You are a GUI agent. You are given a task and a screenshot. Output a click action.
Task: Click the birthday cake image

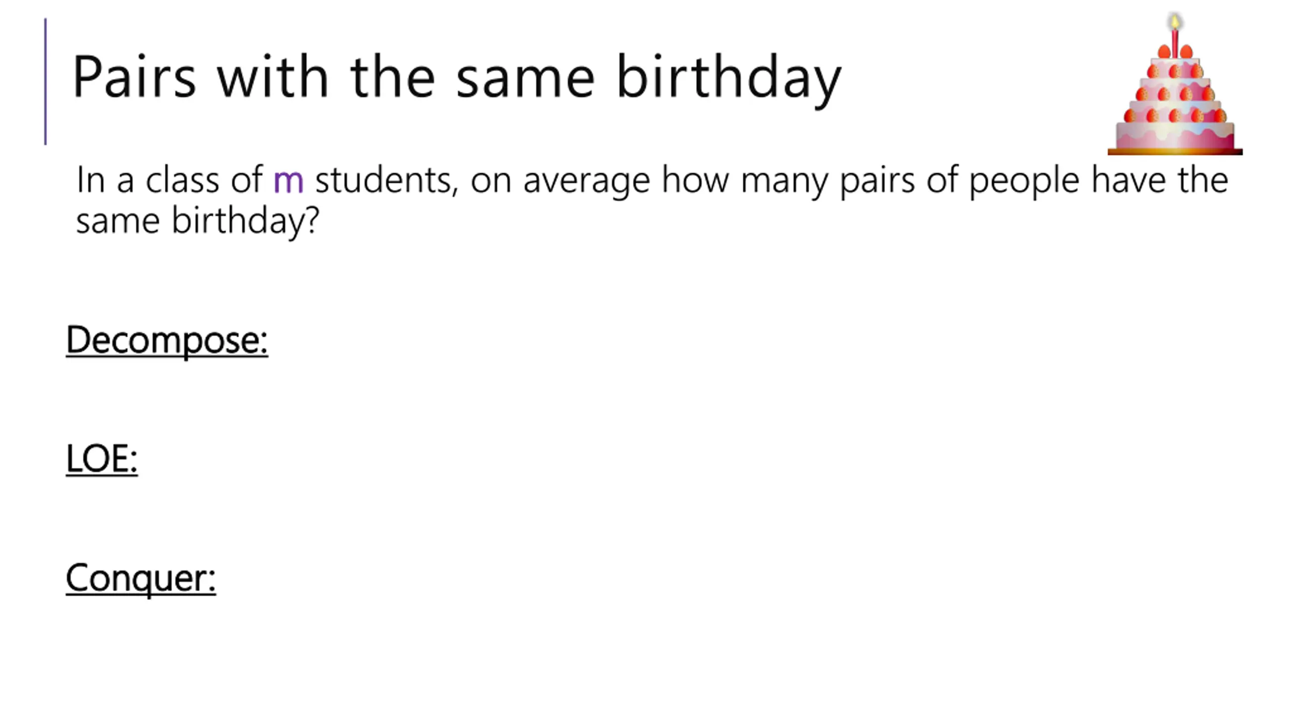1175,84
